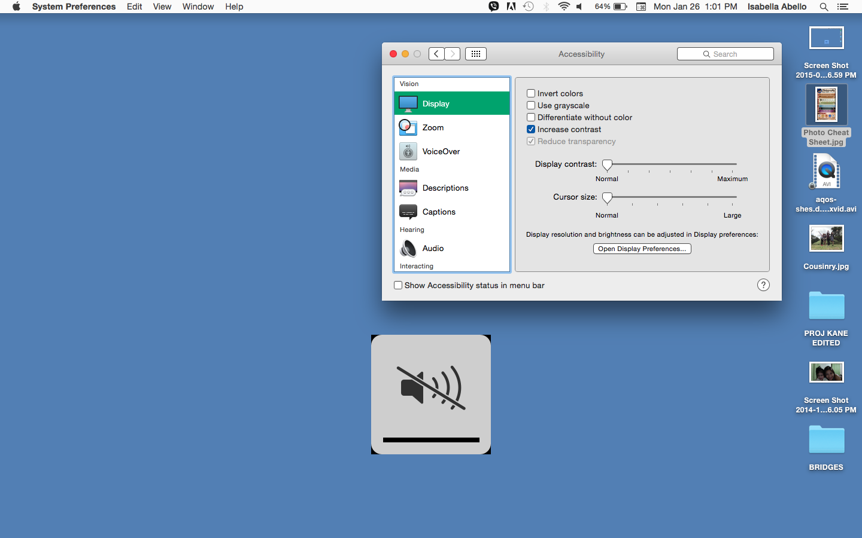862x538 pixels.
Task: Open VoiceOver accessibility settings
Action: point(441,151)
